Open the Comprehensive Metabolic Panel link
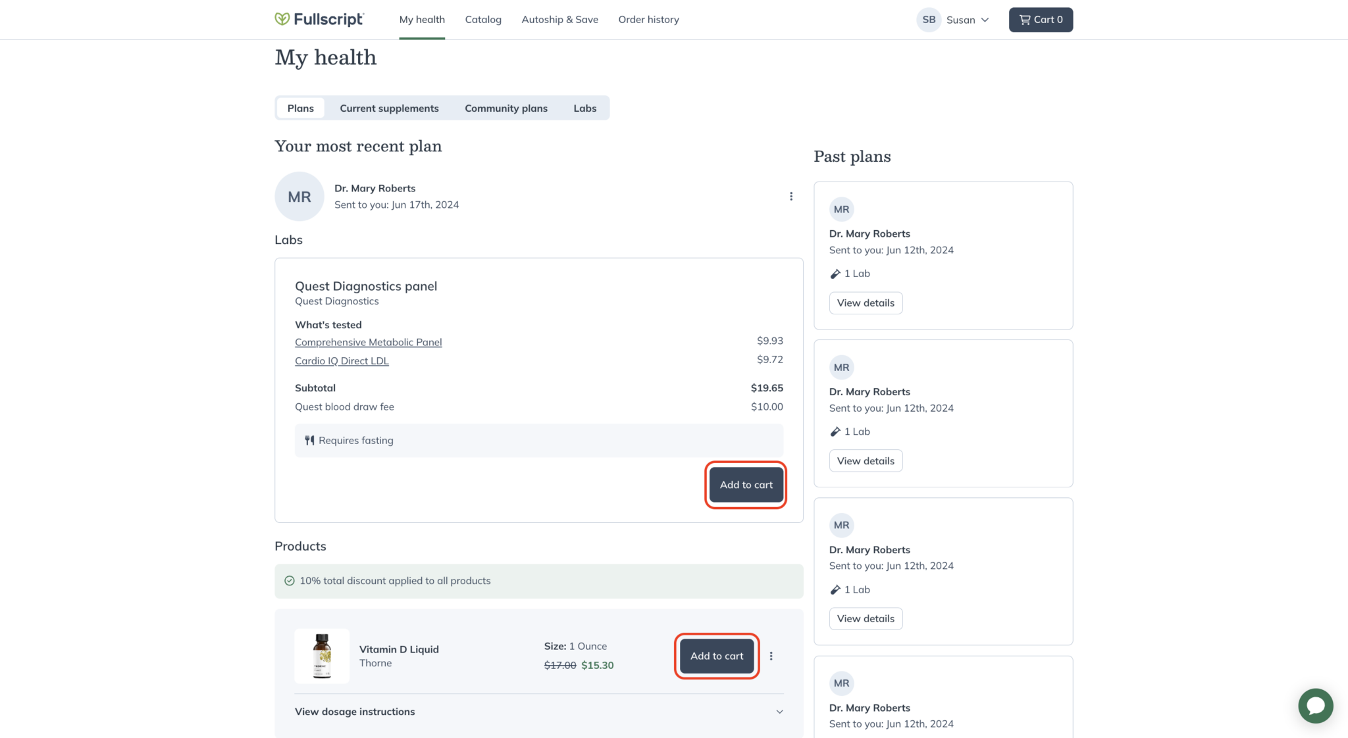 coord(368,342)
